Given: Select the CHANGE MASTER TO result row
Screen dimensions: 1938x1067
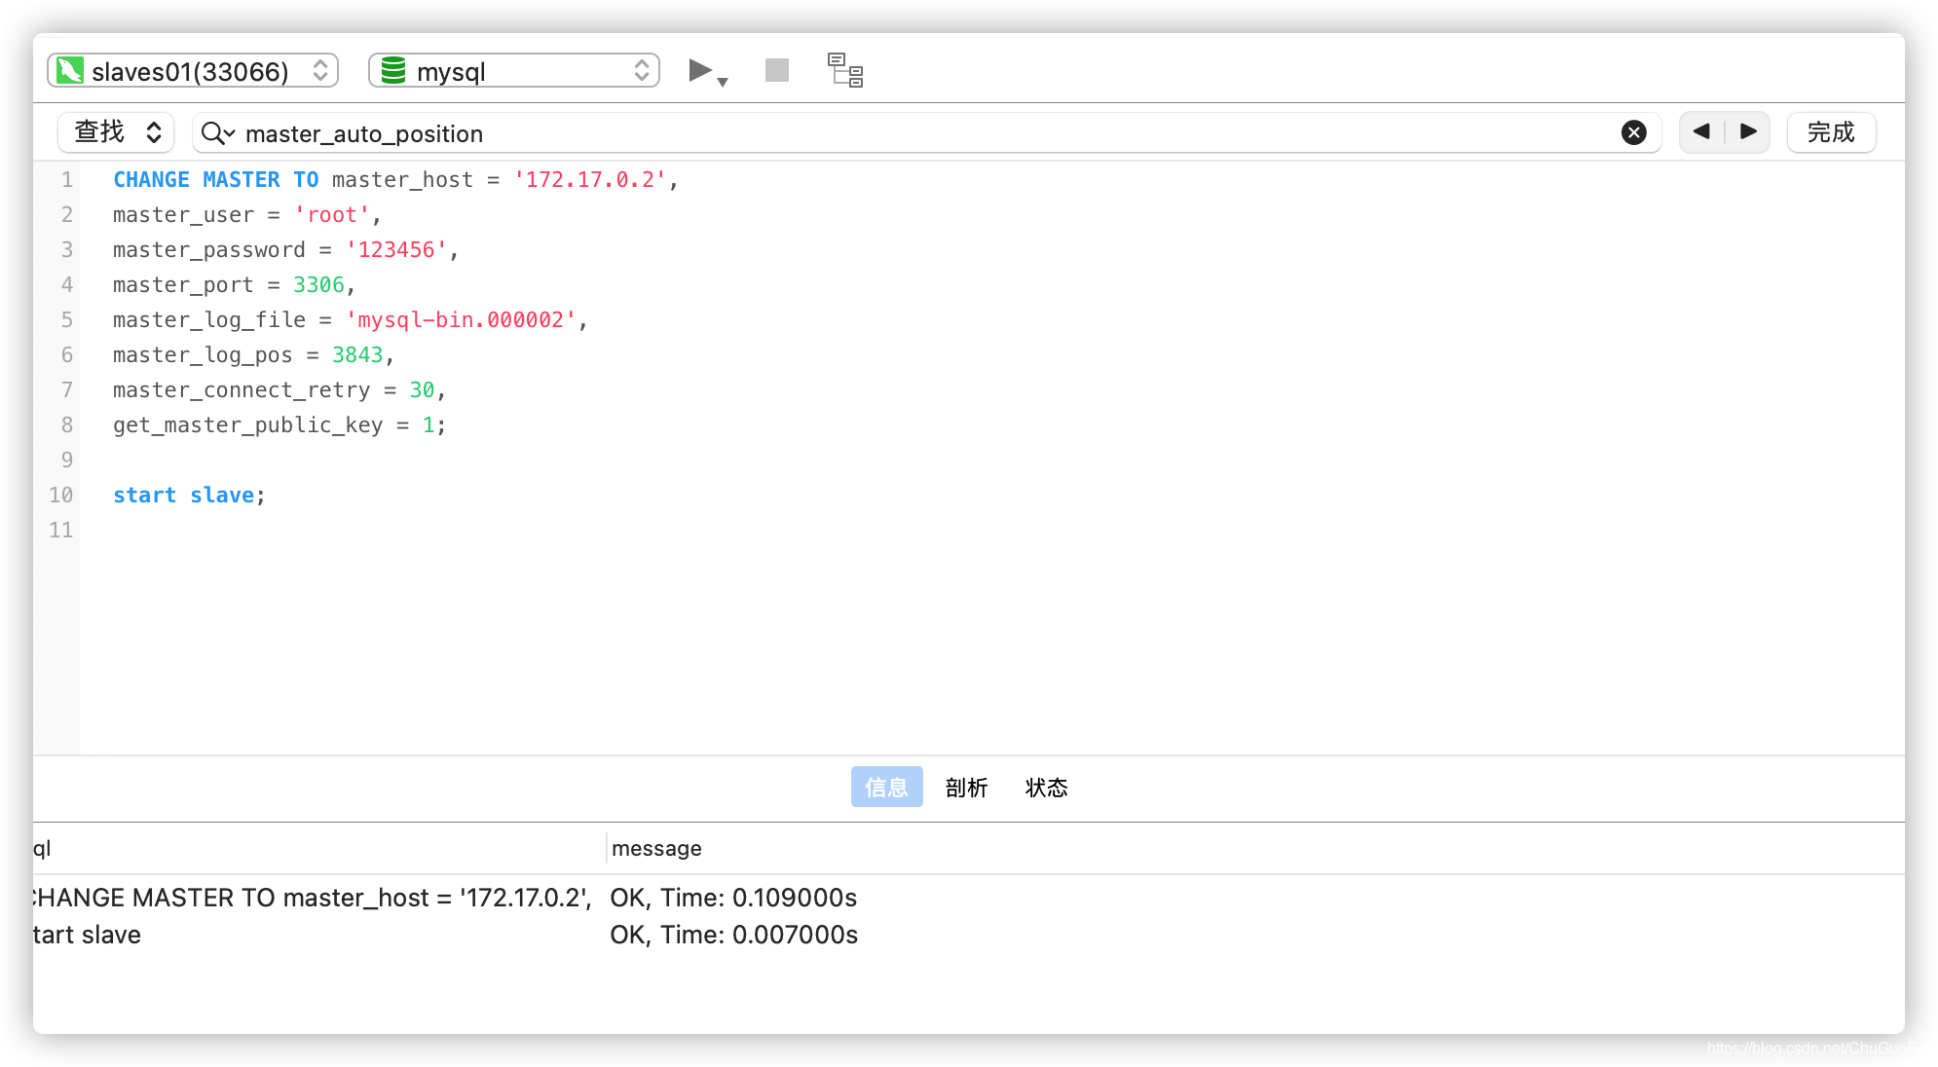Looking at the screenshot, I should click(969, 897).
